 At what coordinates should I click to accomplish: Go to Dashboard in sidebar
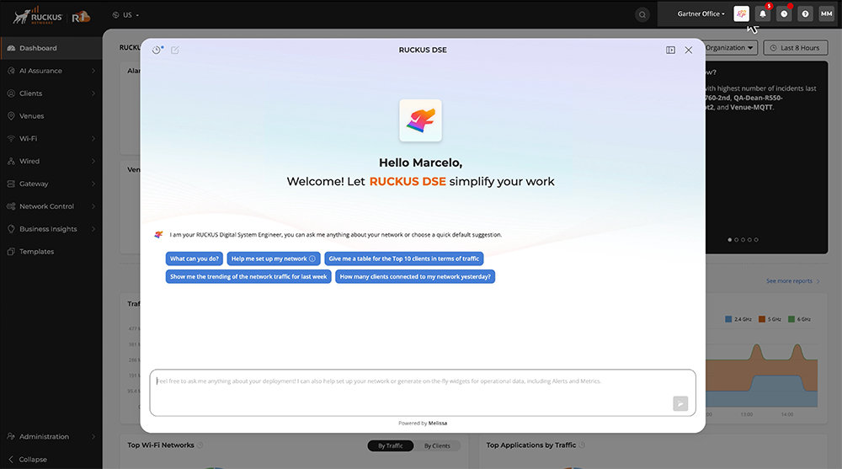51,48
